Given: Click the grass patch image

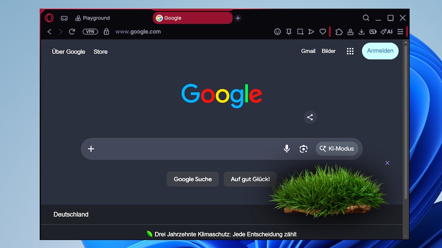Looking at the screenshot, I should [x=328, y=191].
